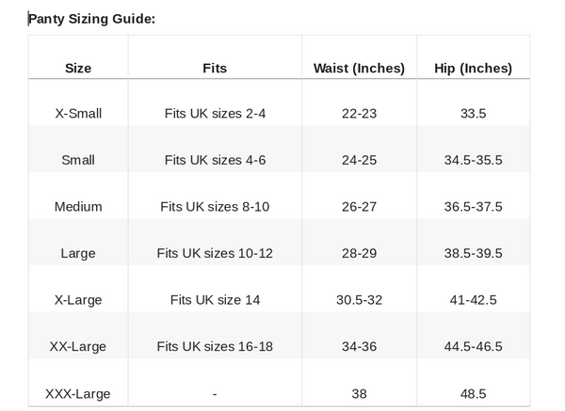This screenshot has width=565, height=411.
Task: Select the X-Large size cell
Action: pyautogui.click(x=78, y=300)
